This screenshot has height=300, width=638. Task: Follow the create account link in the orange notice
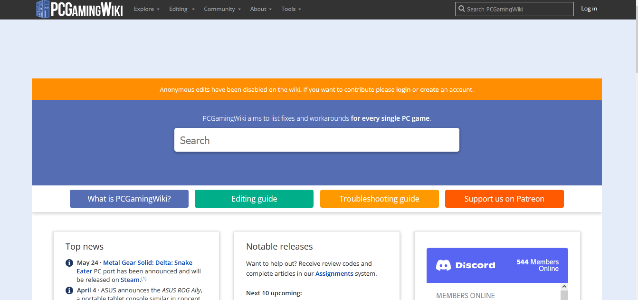click(x=429, y=89)
